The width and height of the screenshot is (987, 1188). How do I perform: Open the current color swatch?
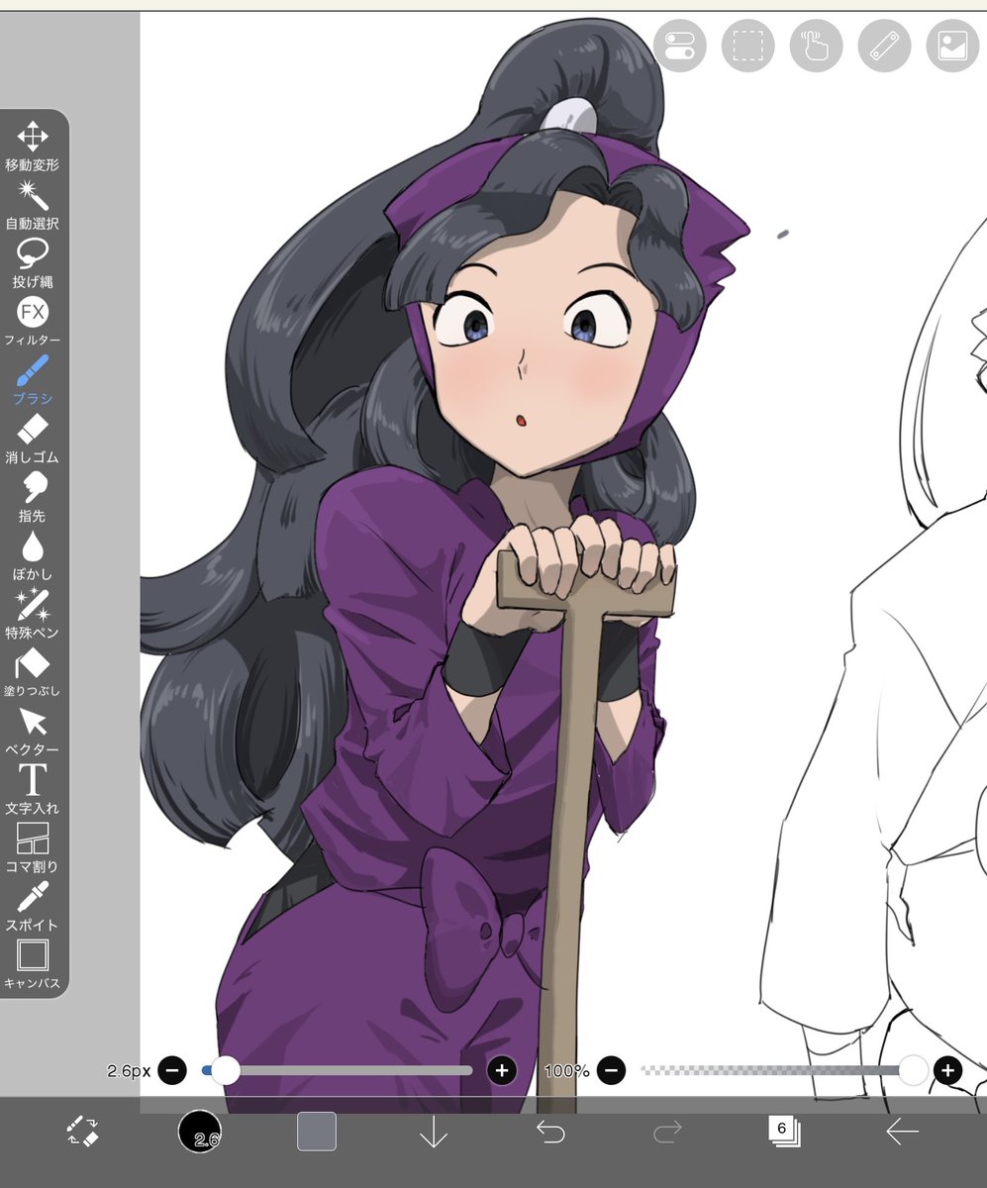point(317,1132)
